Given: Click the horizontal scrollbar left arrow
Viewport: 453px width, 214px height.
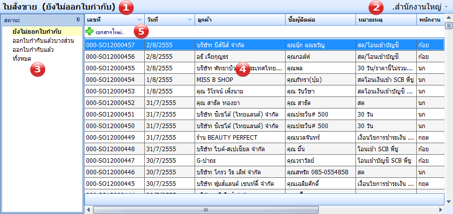Looking at the screenshot, I should (88, 209).
